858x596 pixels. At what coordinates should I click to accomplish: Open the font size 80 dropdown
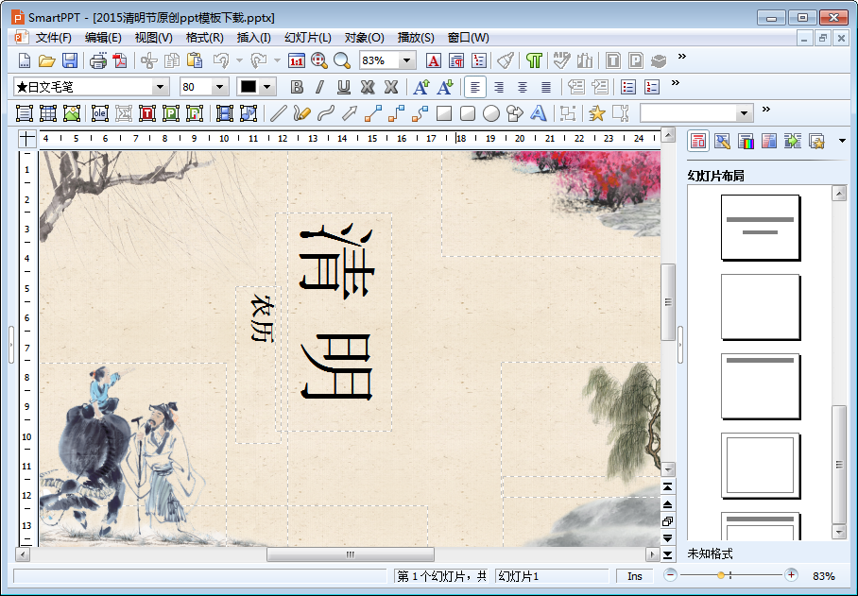pos(219,87)
